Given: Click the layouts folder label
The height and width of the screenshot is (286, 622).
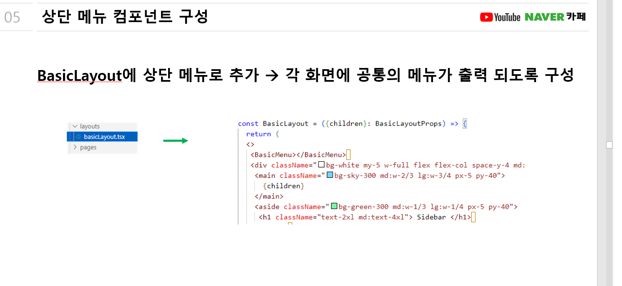Looking at the screenshot, I should tap(90, 126).
